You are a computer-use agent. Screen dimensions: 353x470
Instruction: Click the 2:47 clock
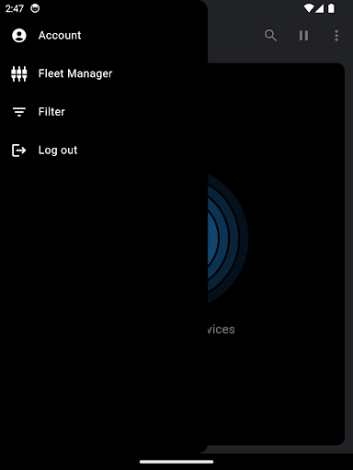[x=15, y=8]
